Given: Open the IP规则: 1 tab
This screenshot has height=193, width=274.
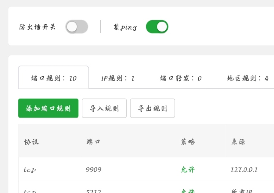Looking at the screenshot, I should [118, 78].
